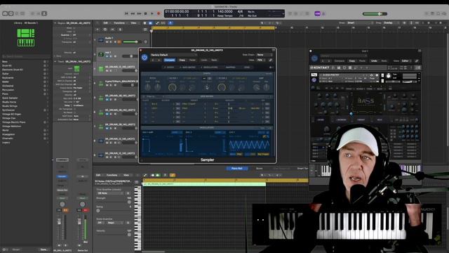Select the Mod Matrix tab in Sampler
This screenshot has height=253, width=449.
click(188, 67)
